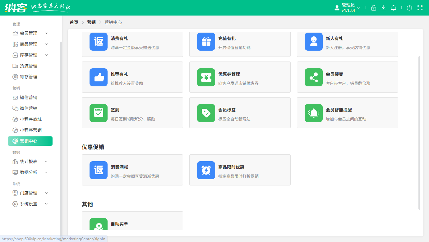Click the 推荐有礼 thumbs-up icon
This screenshot has width=429, height=242.
[x=99, y=77]
